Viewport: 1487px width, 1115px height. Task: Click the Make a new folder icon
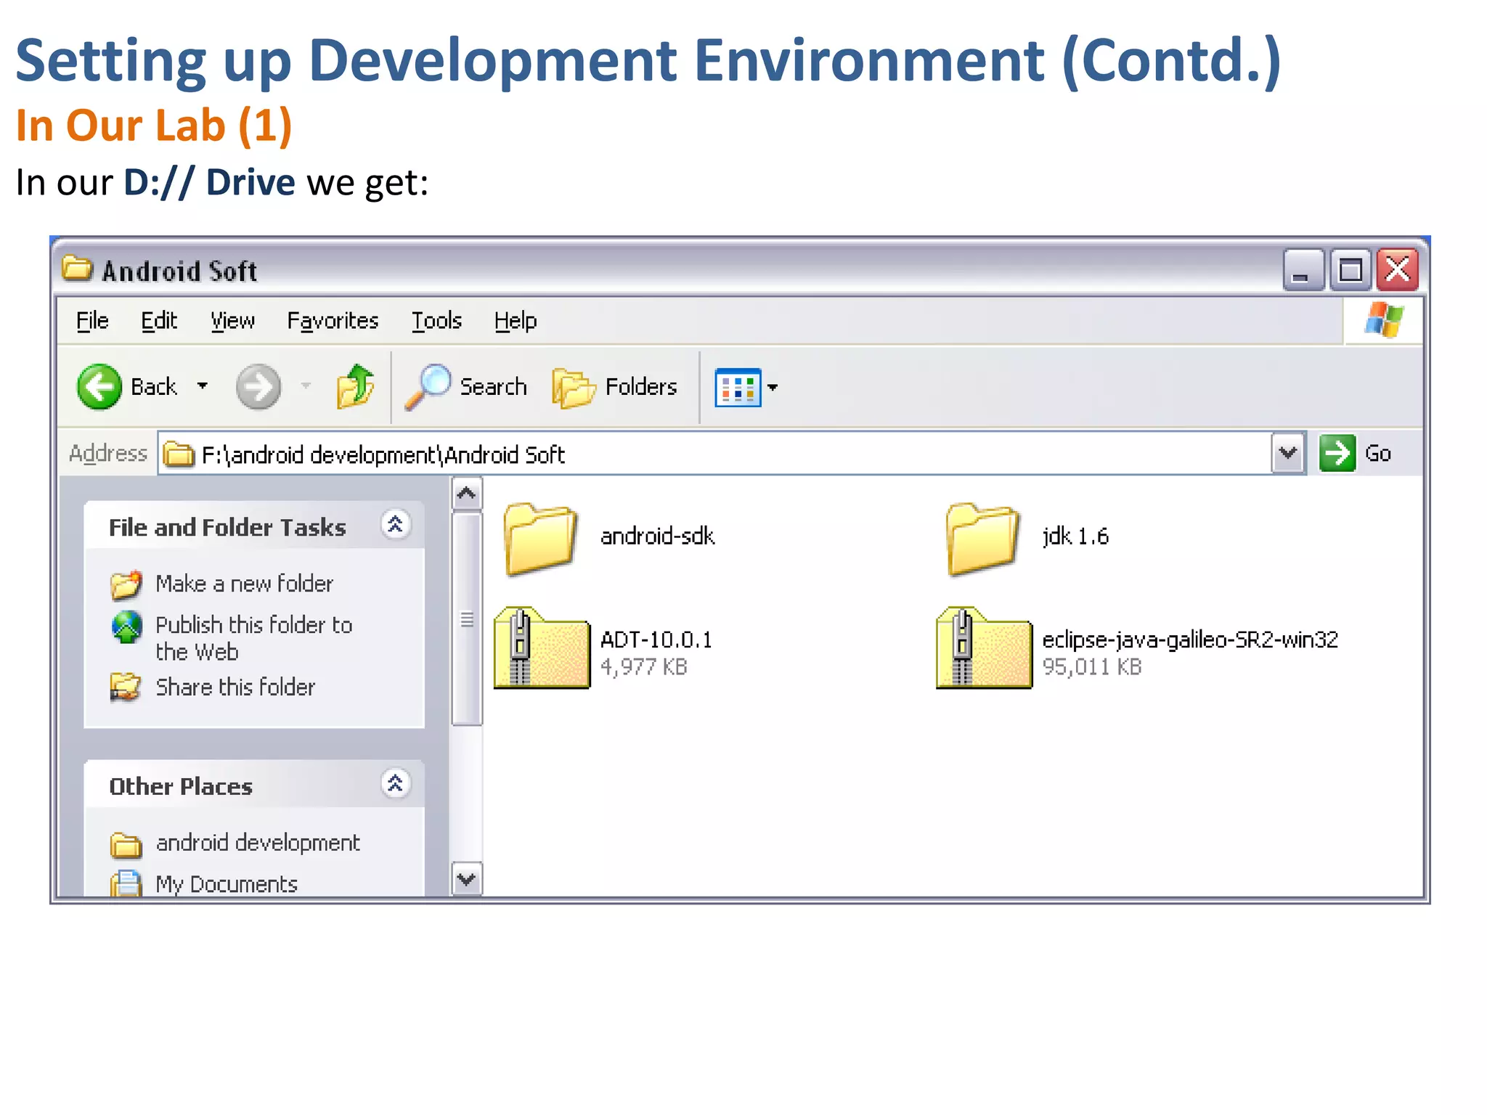pyautogui.click(x=126, y=584)
